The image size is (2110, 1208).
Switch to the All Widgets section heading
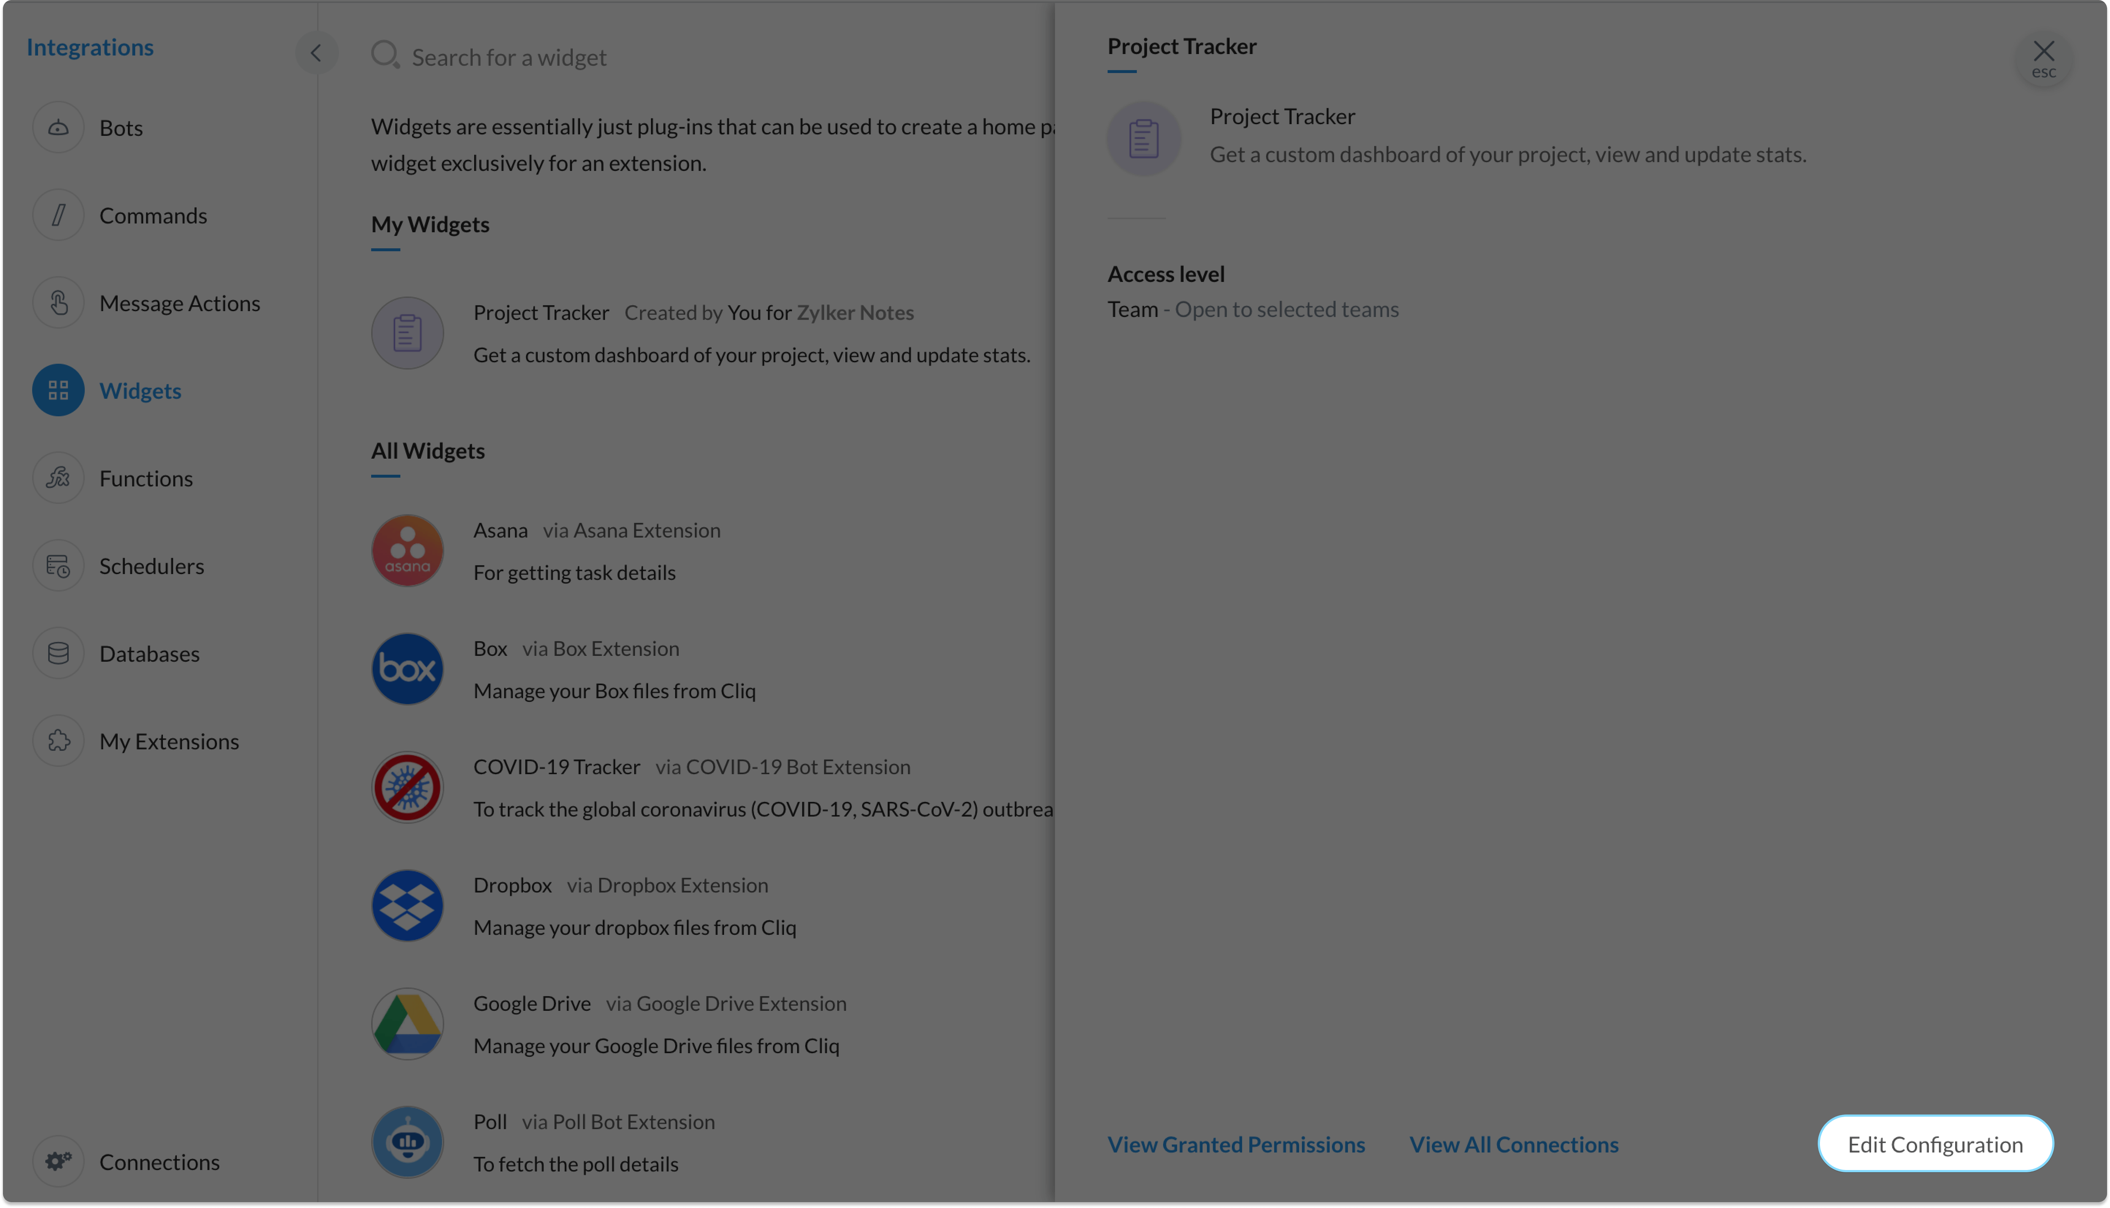(x=428, y=451)
